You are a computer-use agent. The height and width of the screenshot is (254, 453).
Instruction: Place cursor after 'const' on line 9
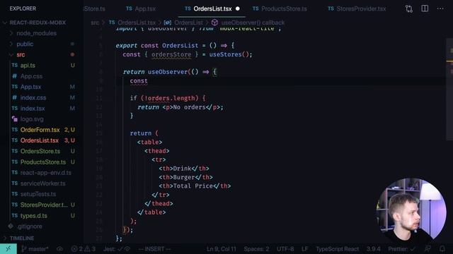click(148, 81)
